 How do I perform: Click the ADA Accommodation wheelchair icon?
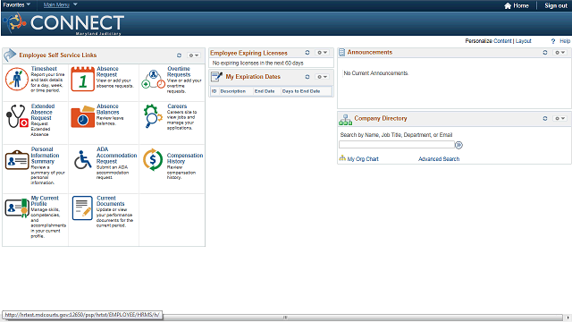(83, 160)
